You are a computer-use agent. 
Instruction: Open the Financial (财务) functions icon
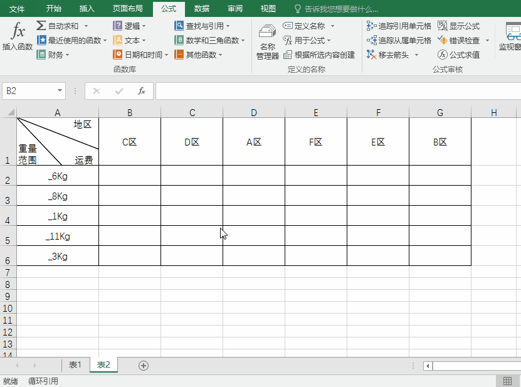41,55
